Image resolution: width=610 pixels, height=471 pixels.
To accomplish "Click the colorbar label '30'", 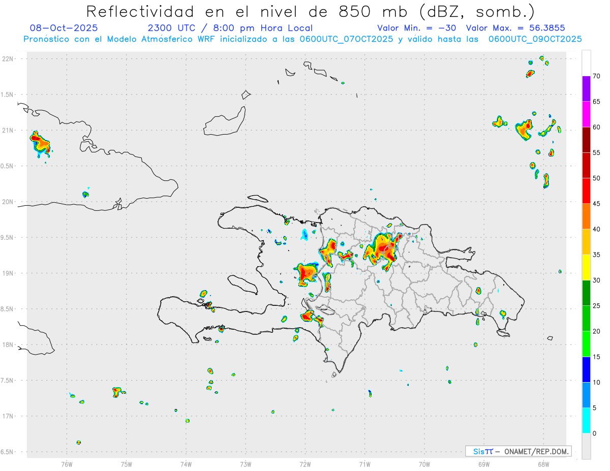I will 596,280.
